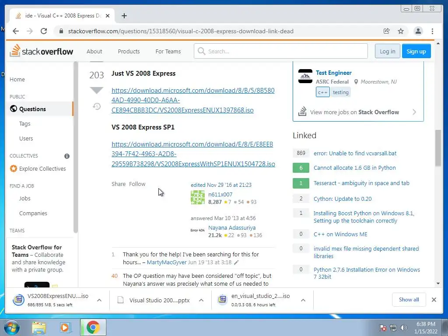The height and width of the screenshot is (336, 448).
Task: Click edited Nov 29 '16 revision link
Action: tap(221, 185)
